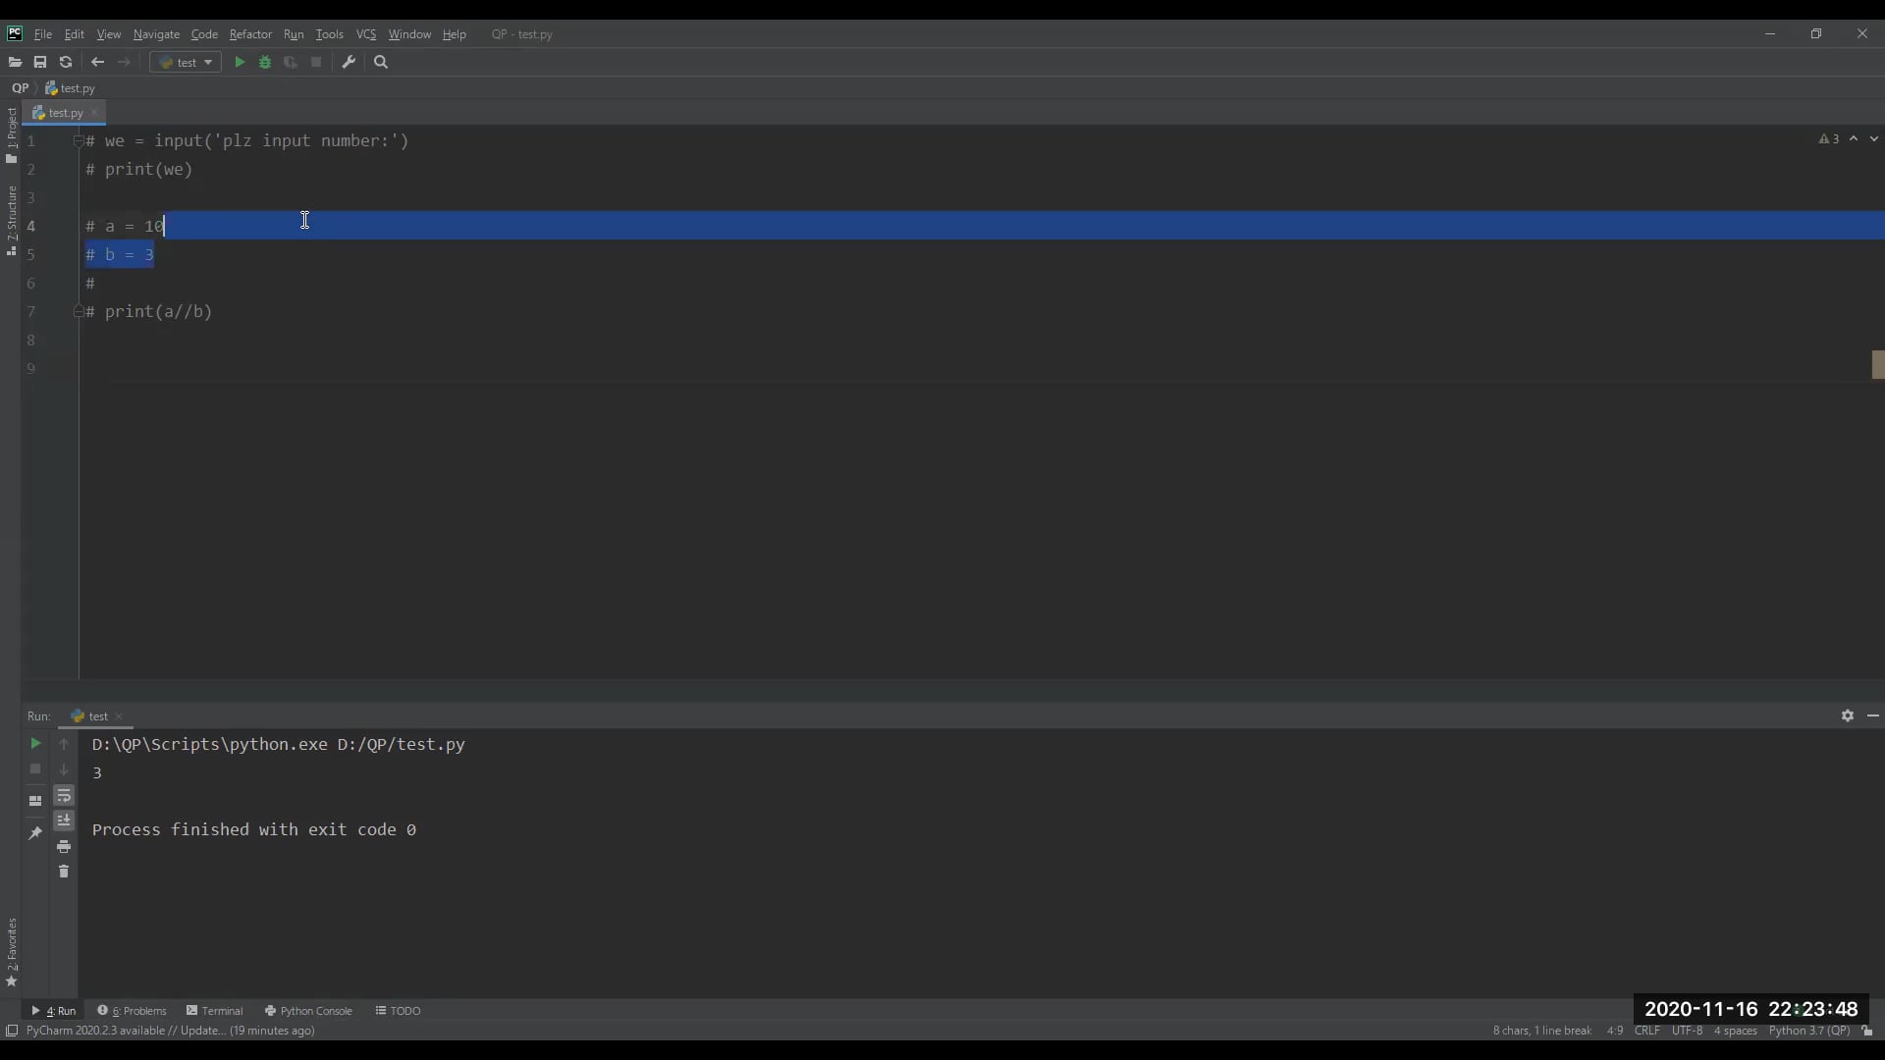Screen dimensions: 1885x1060
Task: Click the Synchronize reload icon
Action: point(66,63)
